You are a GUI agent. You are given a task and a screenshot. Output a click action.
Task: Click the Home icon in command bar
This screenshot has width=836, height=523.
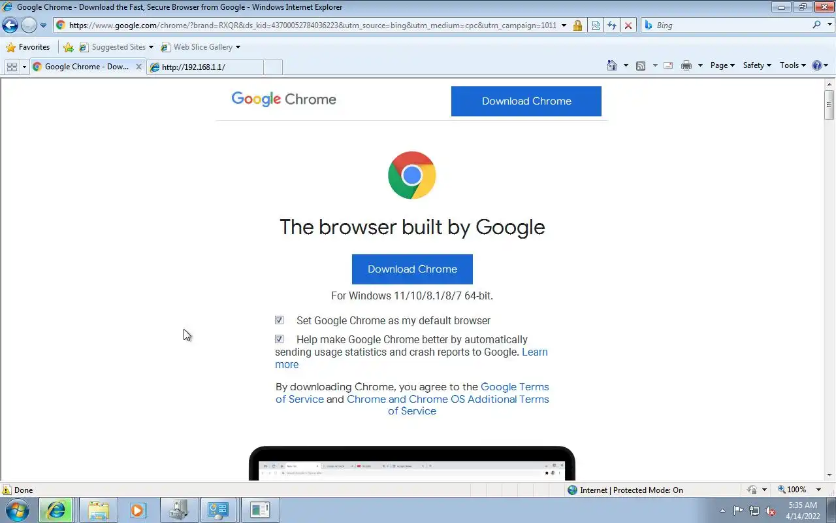(x=612, y=65)
